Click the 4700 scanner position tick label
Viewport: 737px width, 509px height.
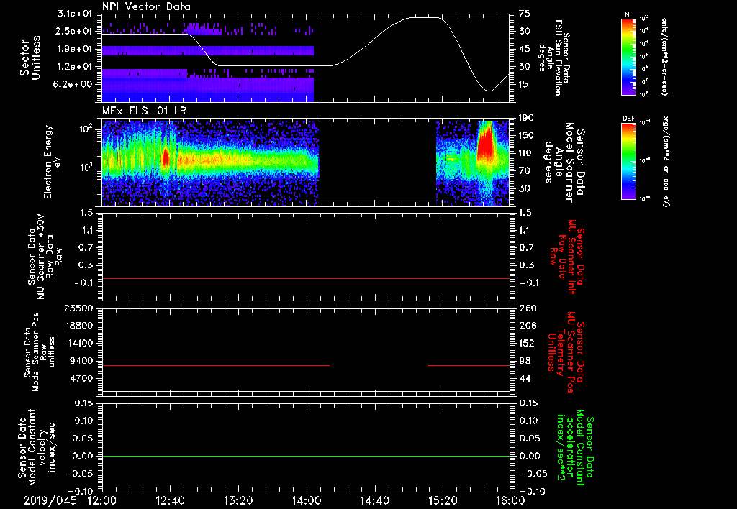81,378
